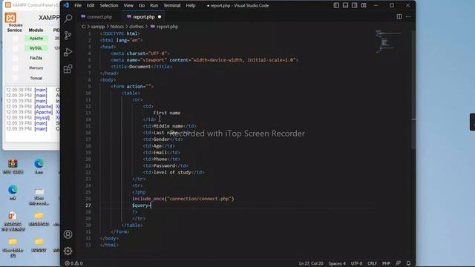
Task: Click the VS Code logo icon
Action: click(66, 5)
